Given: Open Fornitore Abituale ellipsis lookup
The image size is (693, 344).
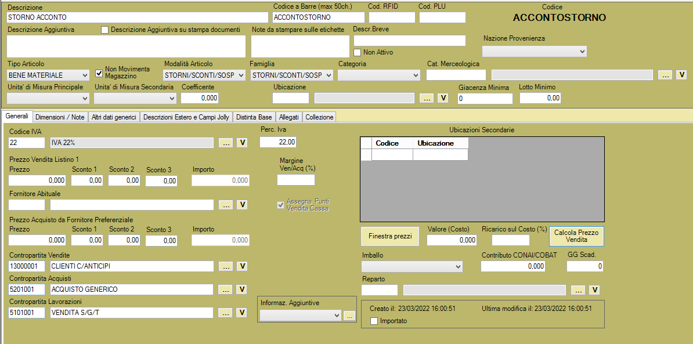Looking at the screenshot, I should click(x=225, y=205).
